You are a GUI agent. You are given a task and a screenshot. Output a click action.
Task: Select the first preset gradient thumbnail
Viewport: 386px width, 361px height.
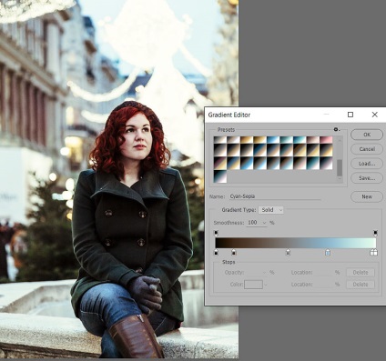pyautogui.click(x=220, y=140)
